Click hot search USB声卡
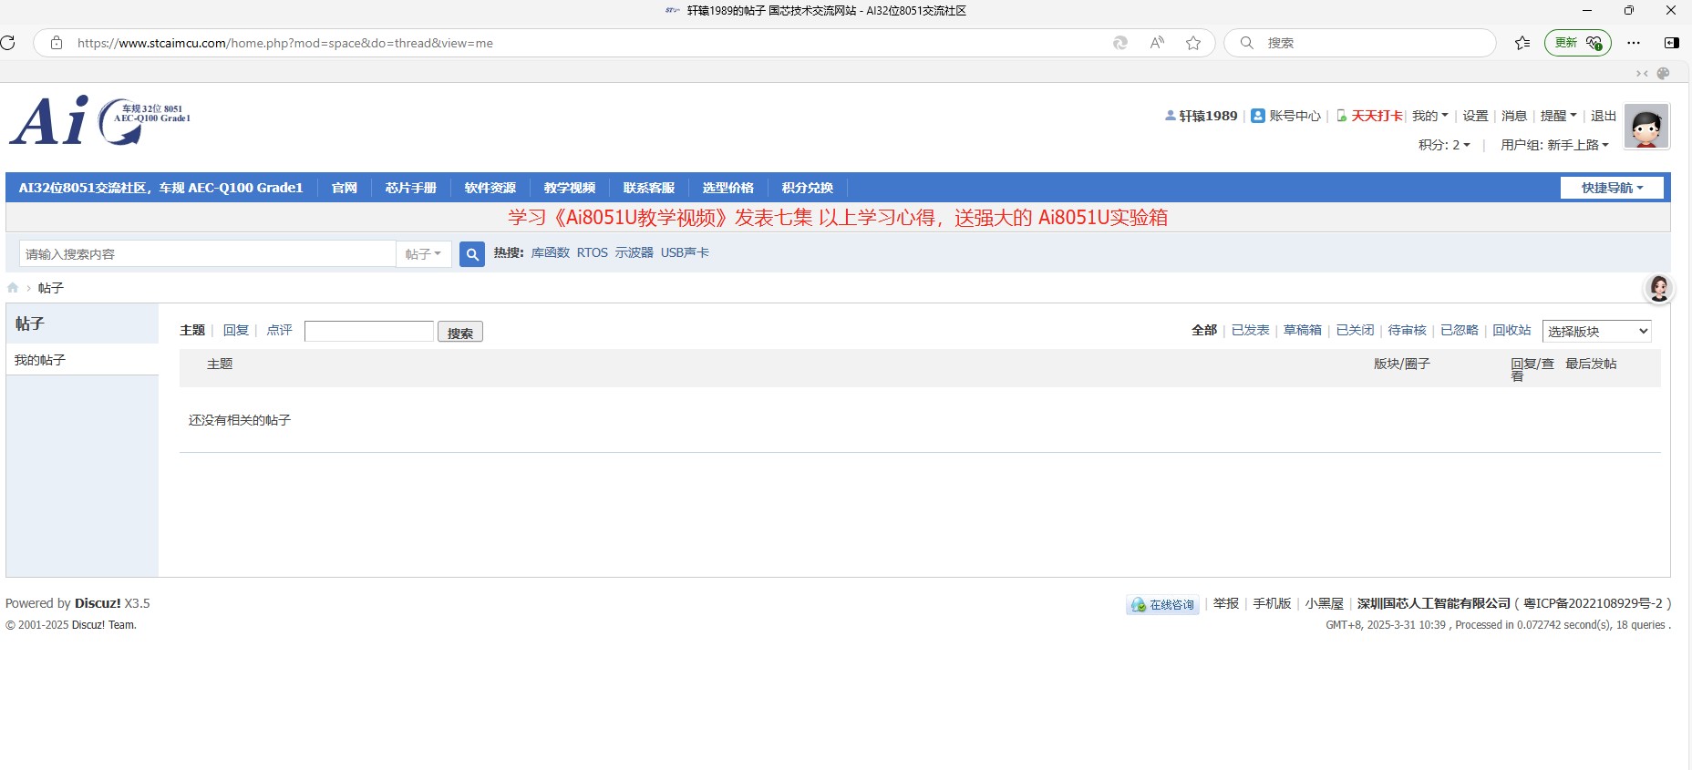1692x770 pixels. coord(685,252)
